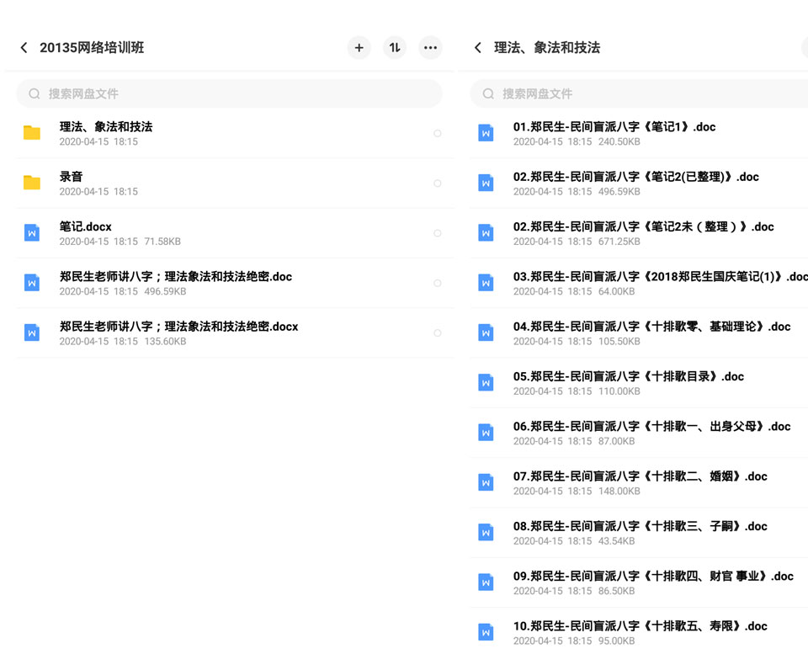Select radio circle for 录音 folder
This screenshot has width=808, height=654.
pos(437,183)
